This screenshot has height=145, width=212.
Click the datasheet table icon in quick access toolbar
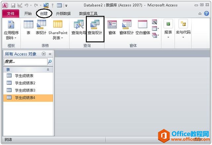click(x=59, y=5)
